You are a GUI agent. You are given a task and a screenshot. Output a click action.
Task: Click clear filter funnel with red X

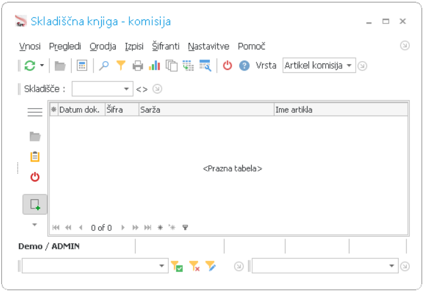(195, 266)
